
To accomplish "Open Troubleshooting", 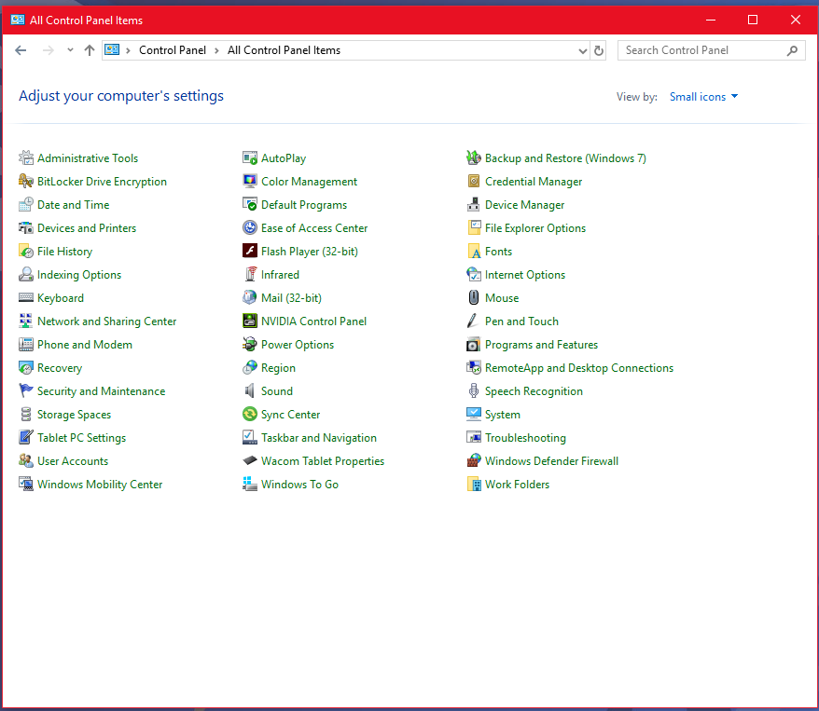I will click(525, 438).
